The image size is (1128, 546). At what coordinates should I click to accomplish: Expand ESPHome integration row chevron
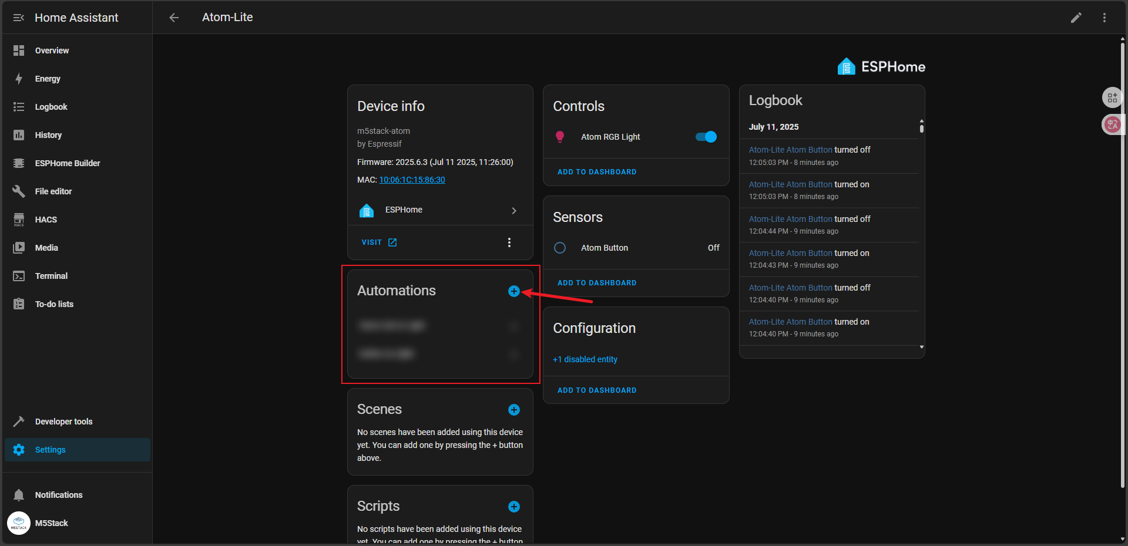pyautogui.click(x=514, y=210)
